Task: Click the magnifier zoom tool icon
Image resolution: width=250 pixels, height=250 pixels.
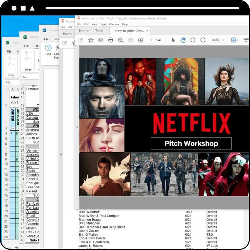Action: pyautogui.click(x=121, y=40)
